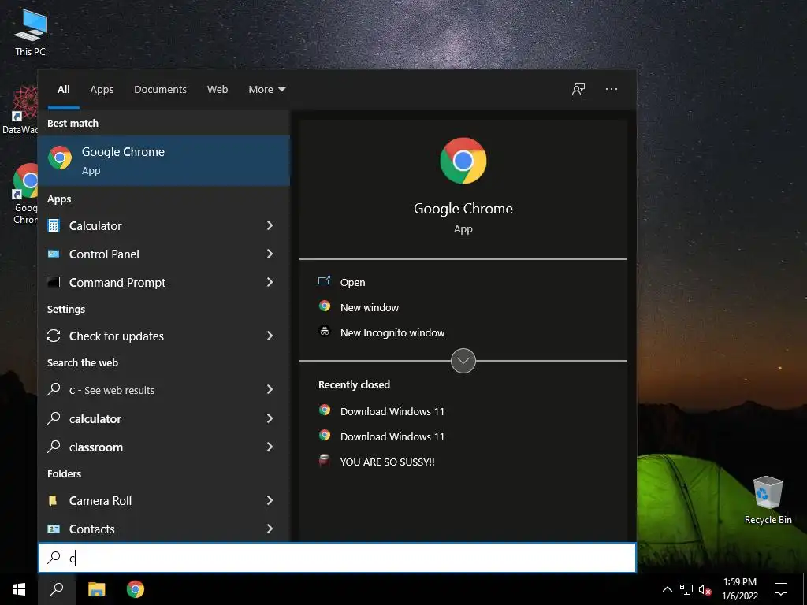Expand Contacts folder result arrow
The height and width of the screenshot is (605, 807).
coord(270,529)
